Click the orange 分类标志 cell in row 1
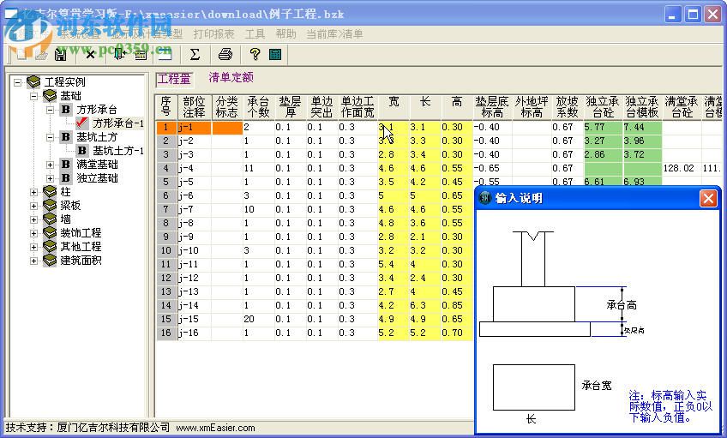727x438 pixels. point(227,128)
